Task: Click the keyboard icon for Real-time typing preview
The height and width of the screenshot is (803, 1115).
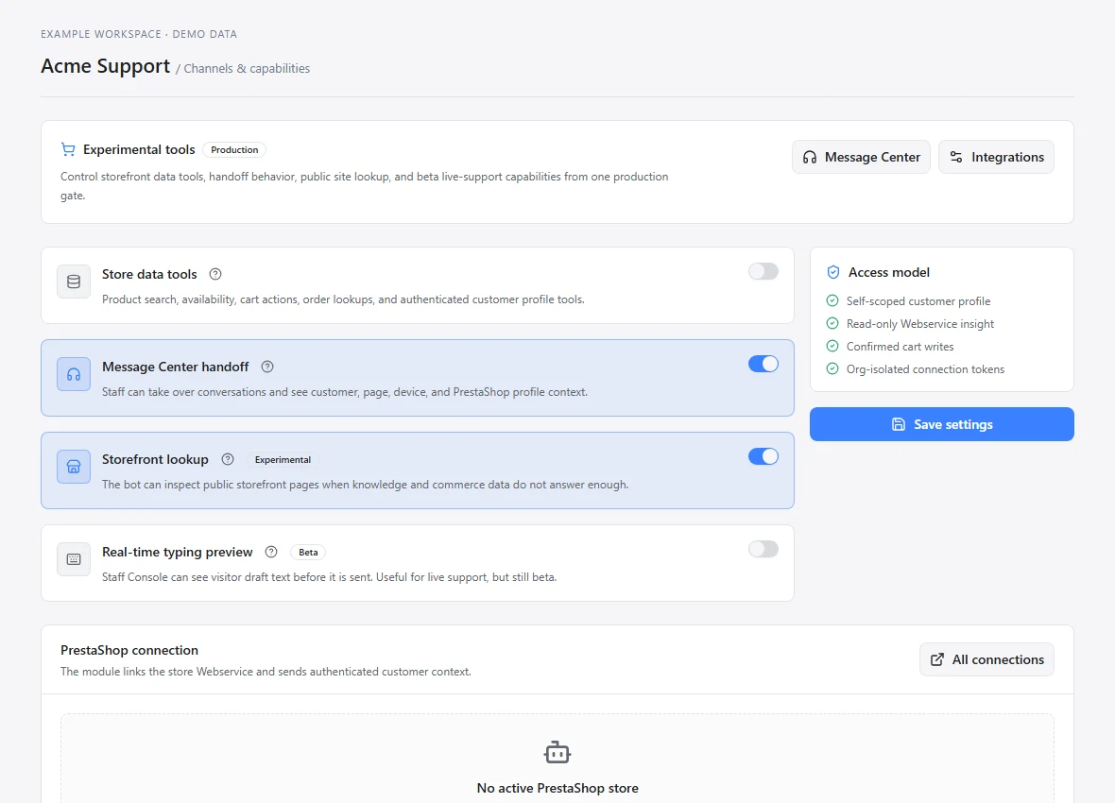Action: (74, 559)
